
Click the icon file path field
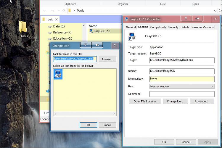(x=75, y=59)
